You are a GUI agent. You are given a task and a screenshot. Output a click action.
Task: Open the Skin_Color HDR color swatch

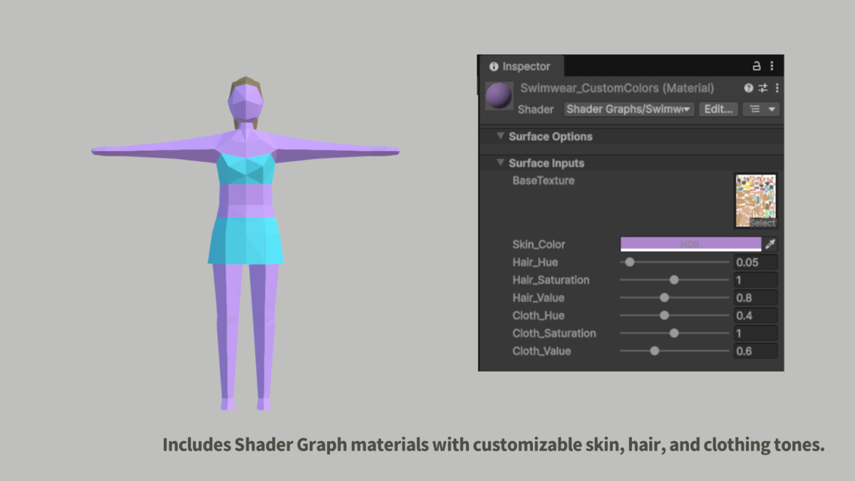point(690,244)
